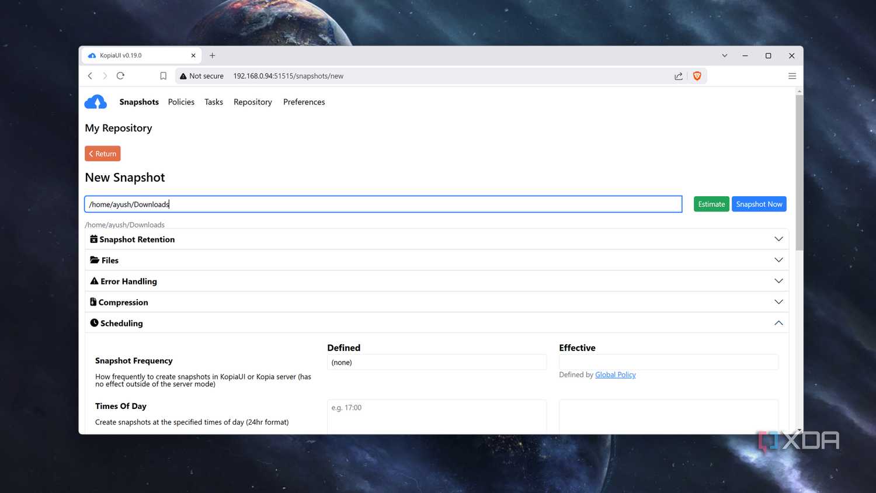Reload the page with the refresh icon
Image resolution: width=876 pixels, height=493 pixels.
coord(120,76)
